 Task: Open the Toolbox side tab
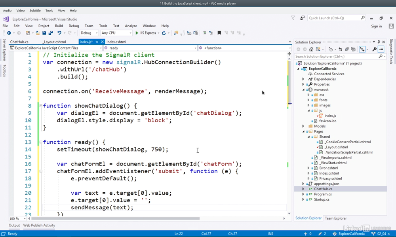pyautogui.click(x=4, y=71)
